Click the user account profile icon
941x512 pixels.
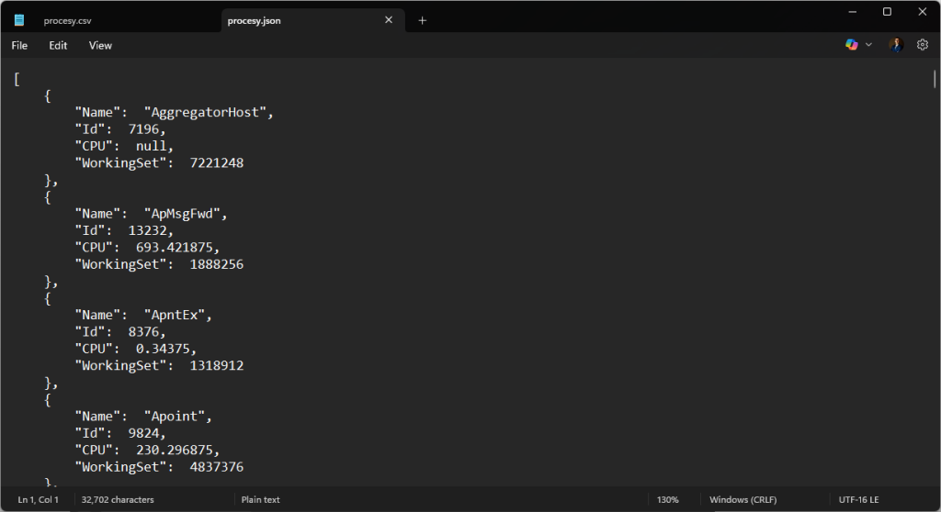click(896, 45)
